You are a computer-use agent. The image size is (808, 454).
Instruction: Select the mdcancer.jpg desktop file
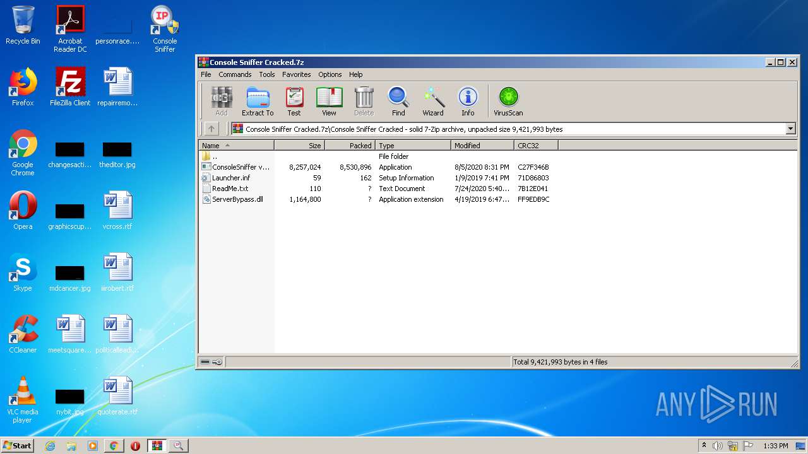click(70, 279)
